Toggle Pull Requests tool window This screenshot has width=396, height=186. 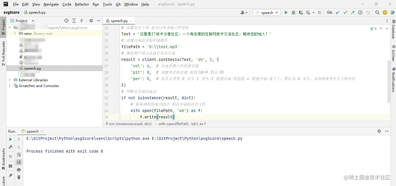point(3,53)
